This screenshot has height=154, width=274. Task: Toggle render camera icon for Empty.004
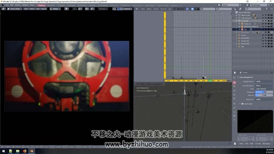point(271,44)
